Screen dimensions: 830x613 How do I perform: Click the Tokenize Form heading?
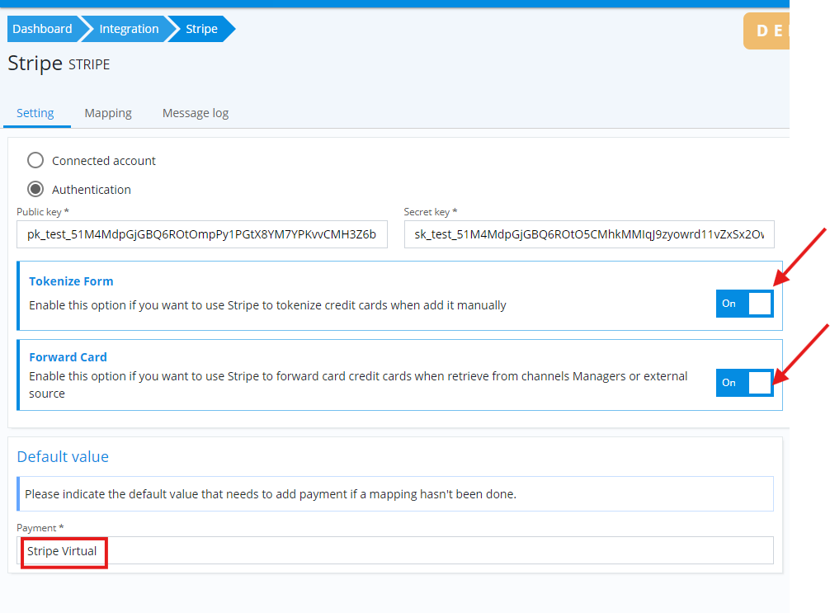click(x=71, y=281)
